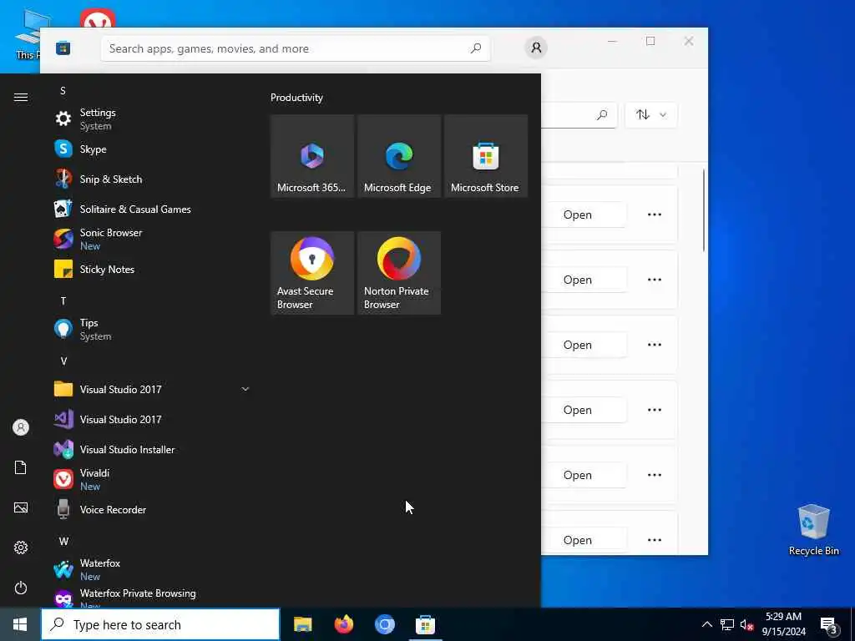Image resolution: width=855 pixels, height=641 pixels.
Task: Open more options for first Store app
Action: tap(655, 215)
